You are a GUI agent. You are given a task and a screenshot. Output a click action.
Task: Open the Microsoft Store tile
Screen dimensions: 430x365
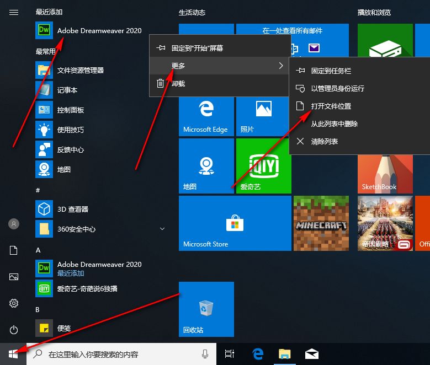coord(235,223)
